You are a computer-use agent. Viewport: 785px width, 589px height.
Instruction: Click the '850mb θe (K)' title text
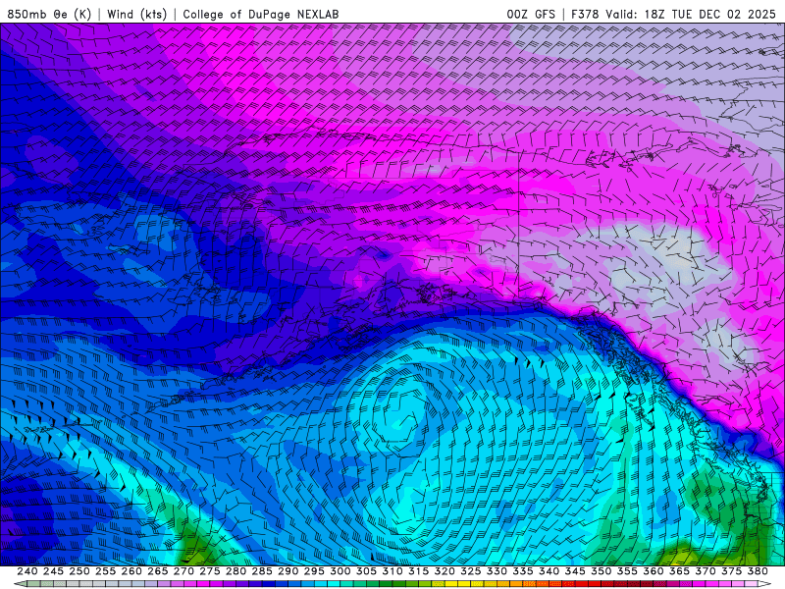pyautogui.click(x=49, y=14)
